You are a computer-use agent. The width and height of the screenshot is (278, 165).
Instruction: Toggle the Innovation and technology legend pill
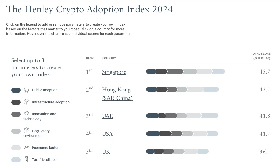[x=16, y=114]
